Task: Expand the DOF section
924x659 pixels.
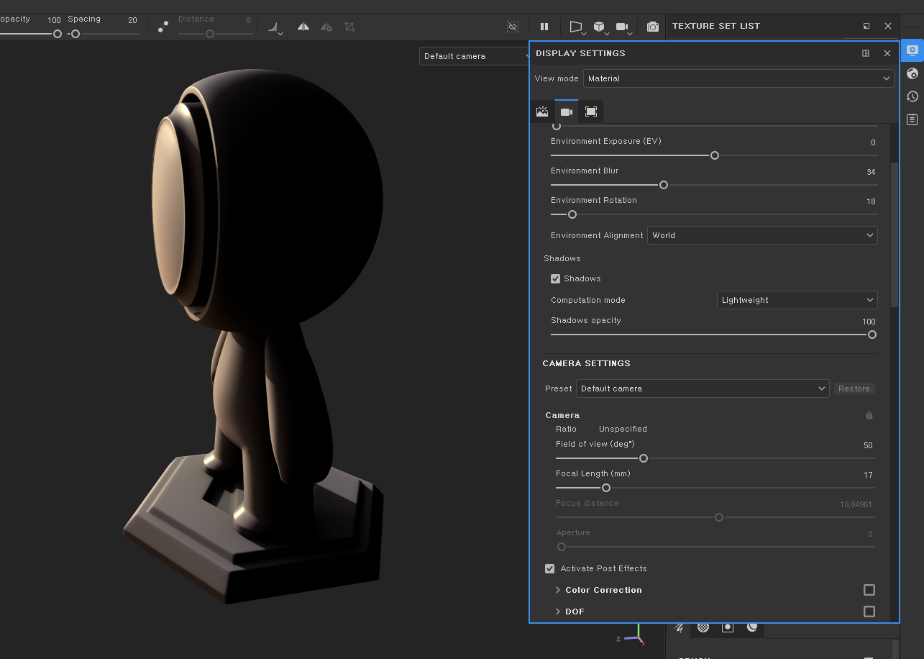Action: [x=558, y=612]
